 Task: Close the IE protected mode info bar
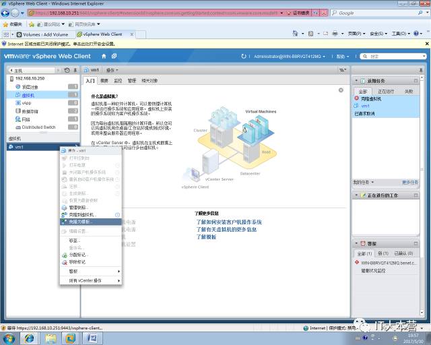coord(427,44)
